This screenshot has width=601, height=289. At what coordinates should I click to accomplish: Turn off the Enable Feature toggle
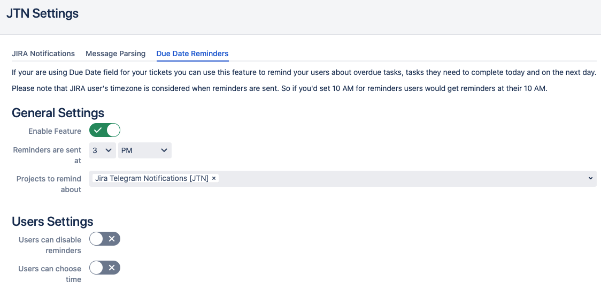[x=105, y=131]
